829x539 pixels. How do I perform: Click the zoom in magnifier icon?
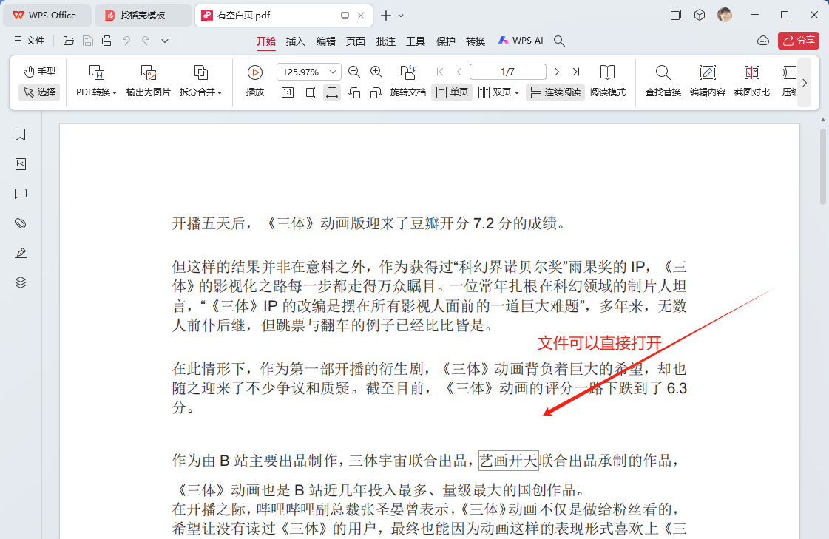click(376, 72)
